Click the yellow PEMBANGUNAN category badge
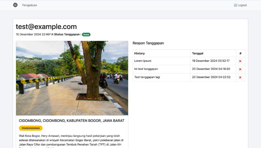The width and height of the screenshot is (261, 148). click(x=31, y=128)
